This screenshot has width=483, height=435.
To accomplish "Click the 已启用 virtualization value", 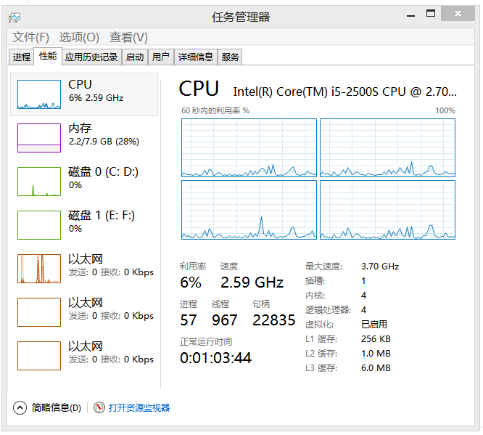I will (374, 324).
